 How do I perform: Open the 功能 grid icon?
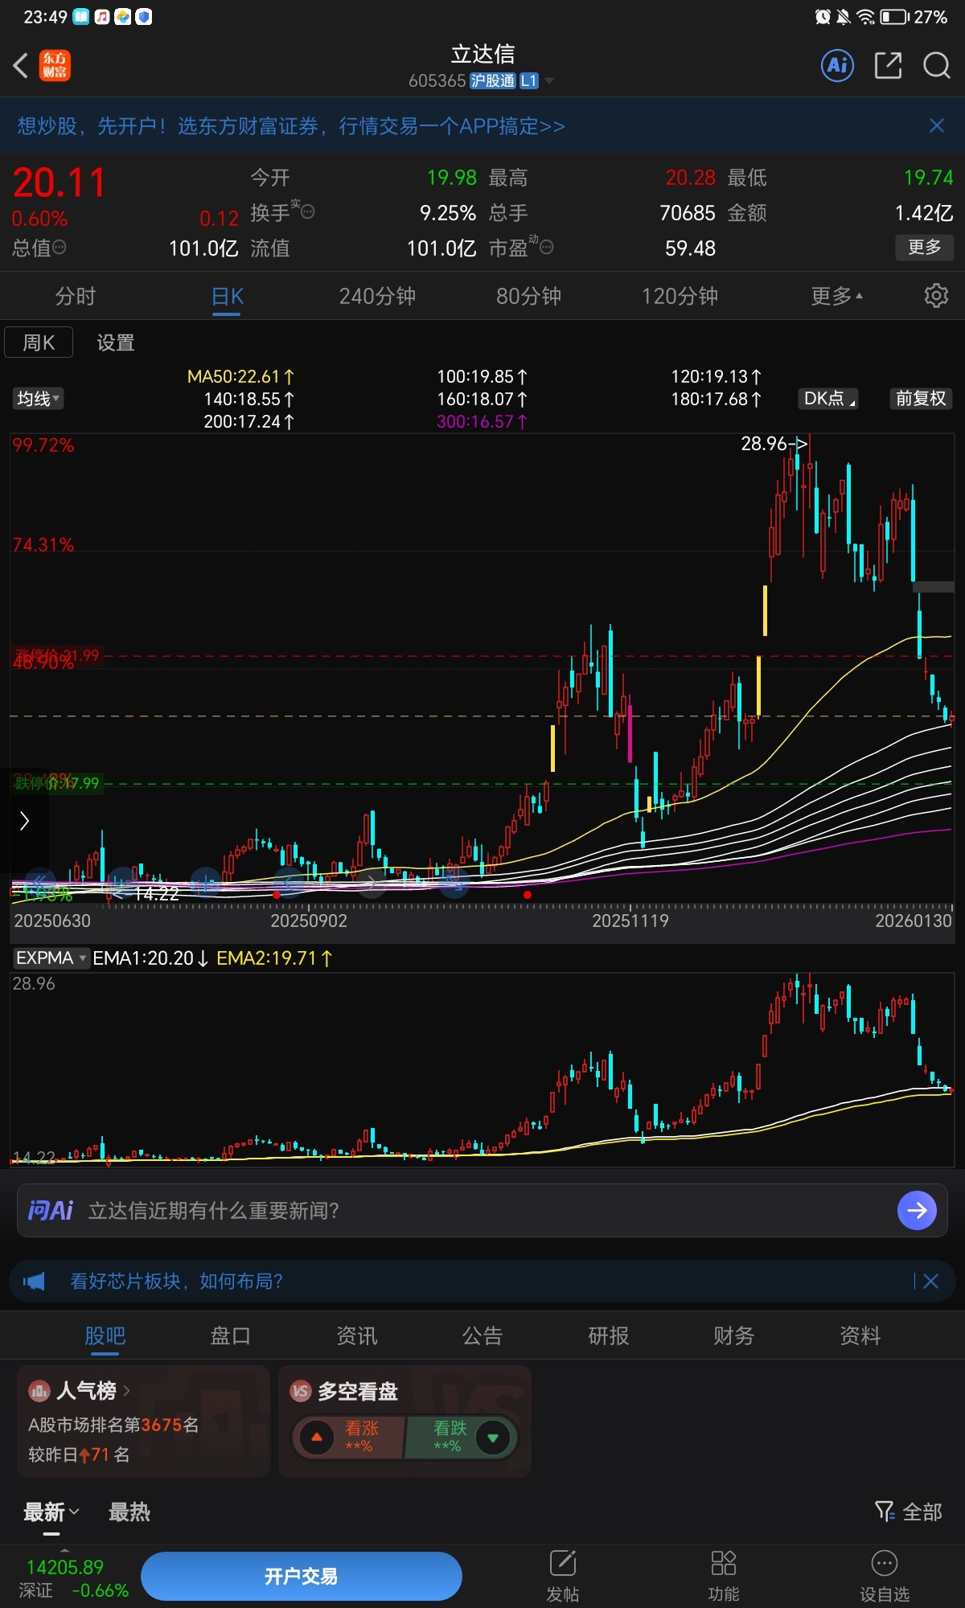pos(724,1564)
